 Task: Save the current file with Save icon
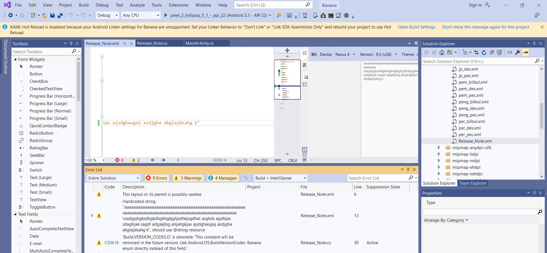pos(52,15)
